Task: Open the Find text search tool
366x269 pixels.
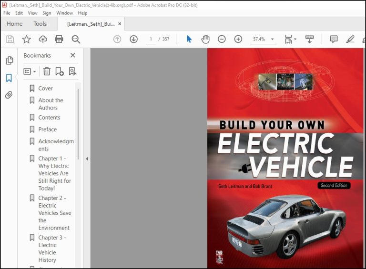Action: (76, 39)
